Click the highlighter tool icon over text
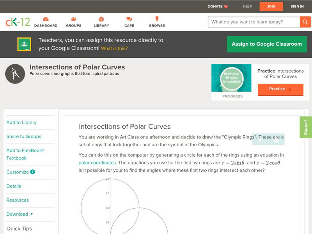 tap(260, 140)
